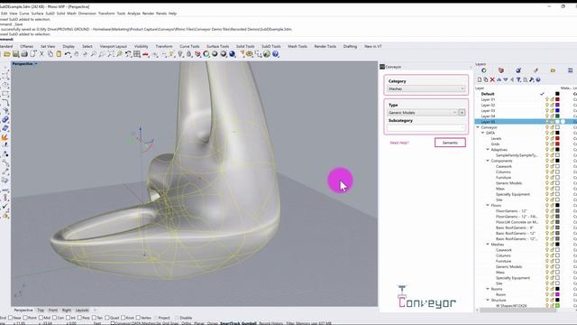577x325 pixels.
Task: Enable the Near osnap checkbox
Action: point(10,318)
